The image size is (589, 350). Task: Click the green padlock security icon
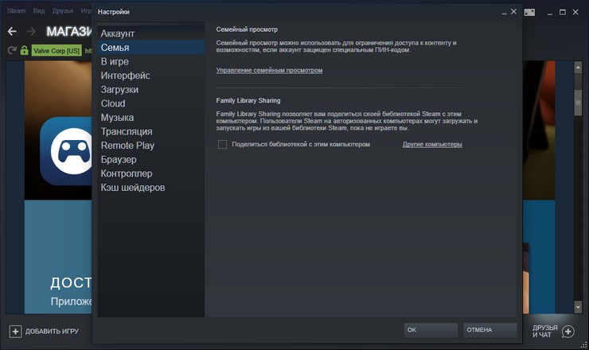tap(25, 50)
